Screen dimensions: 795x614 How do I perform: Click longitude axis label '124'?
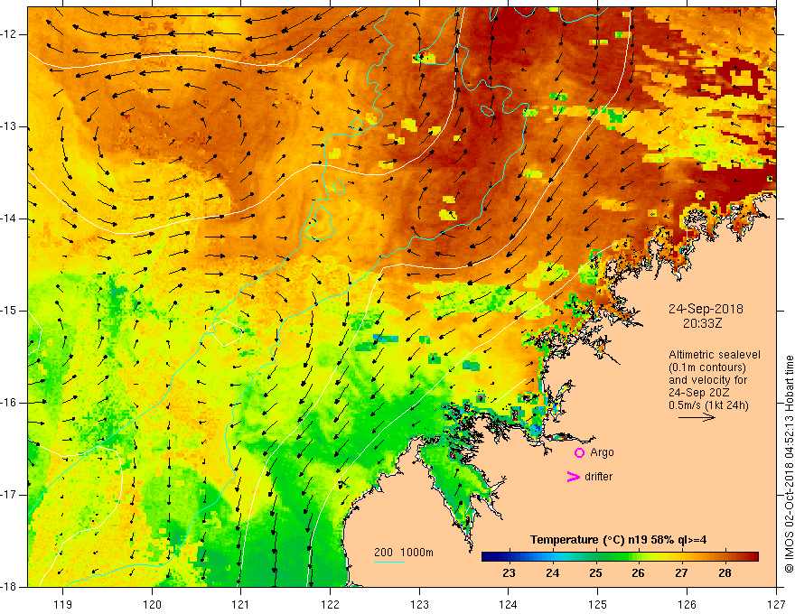point(509,604)
